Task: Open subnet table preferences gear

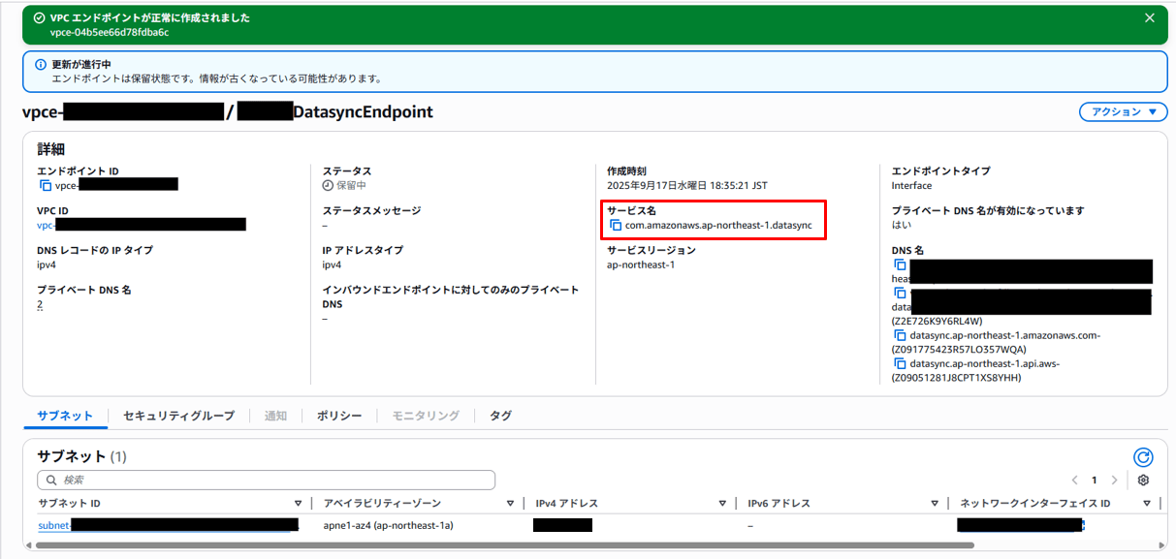Action: pos(1143,480)
